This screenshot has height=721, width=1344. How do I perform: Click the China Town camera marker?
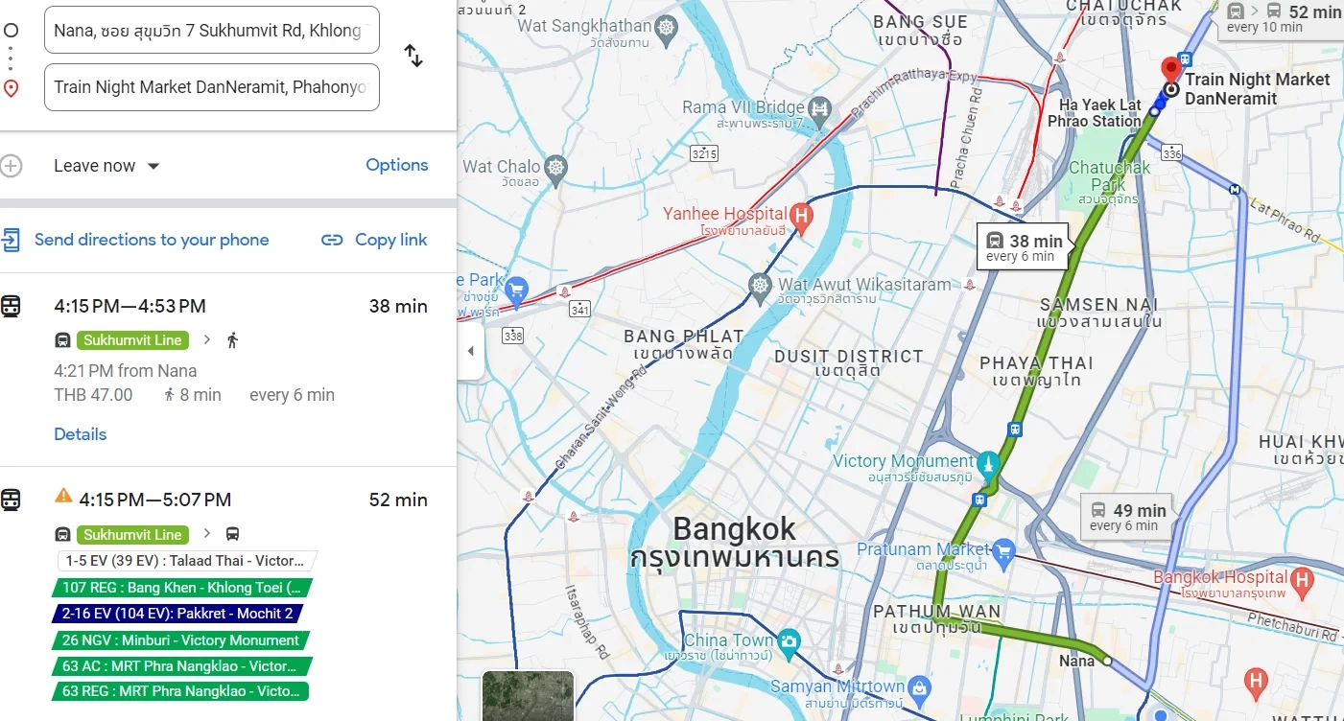tap(789, 640)
